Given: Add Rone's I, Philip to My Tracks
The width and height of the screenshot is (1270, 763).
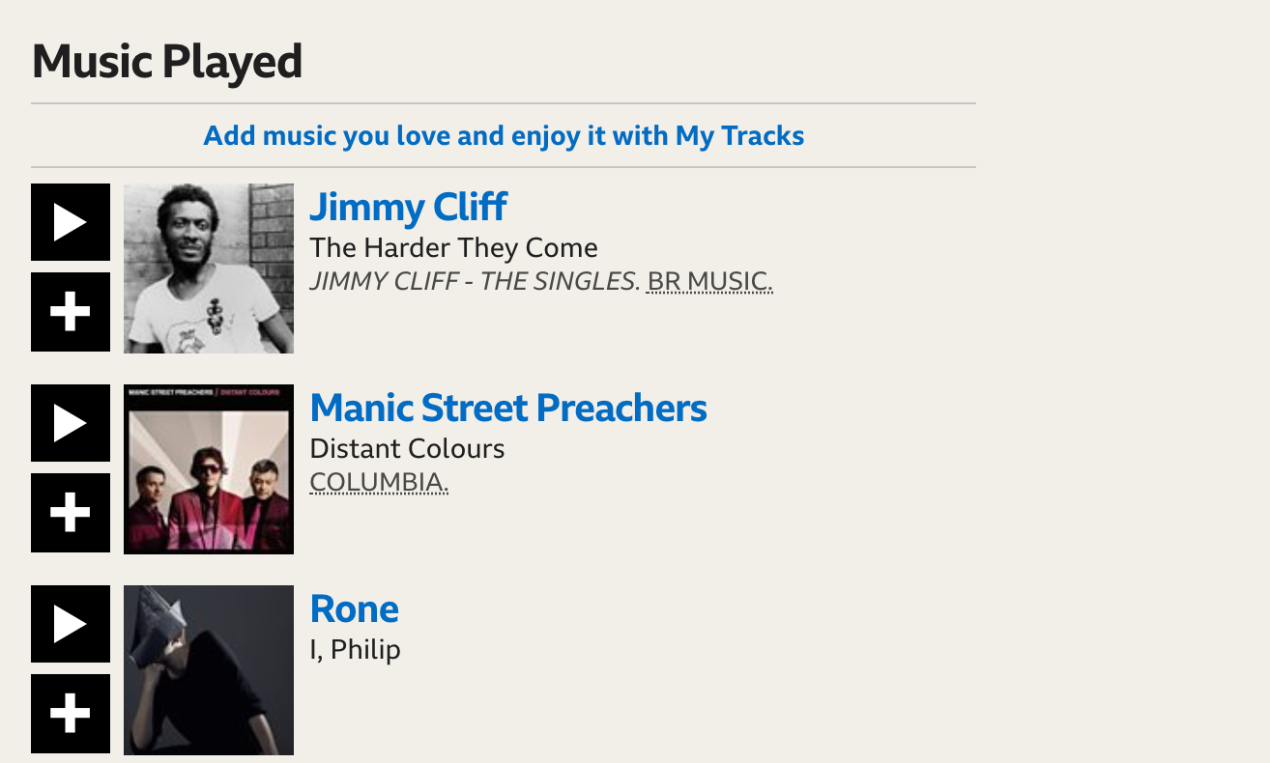Looking at the screenshot, I should pos(71,714).
